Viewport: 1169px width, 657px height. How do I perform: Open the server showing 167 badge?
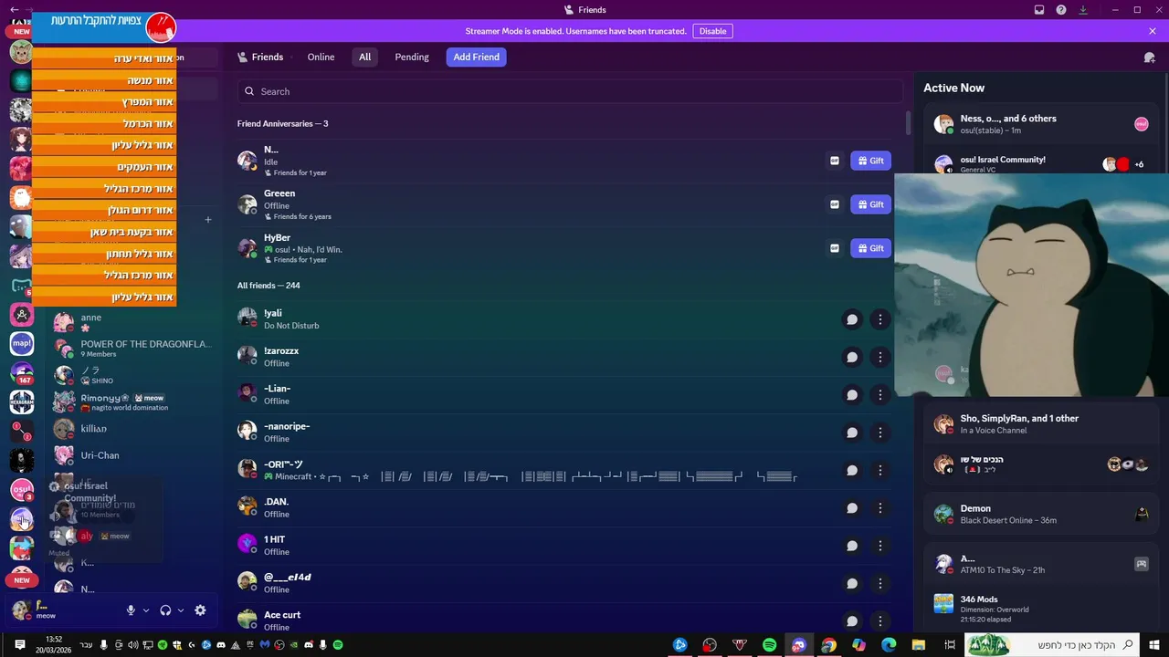[21, 372]
